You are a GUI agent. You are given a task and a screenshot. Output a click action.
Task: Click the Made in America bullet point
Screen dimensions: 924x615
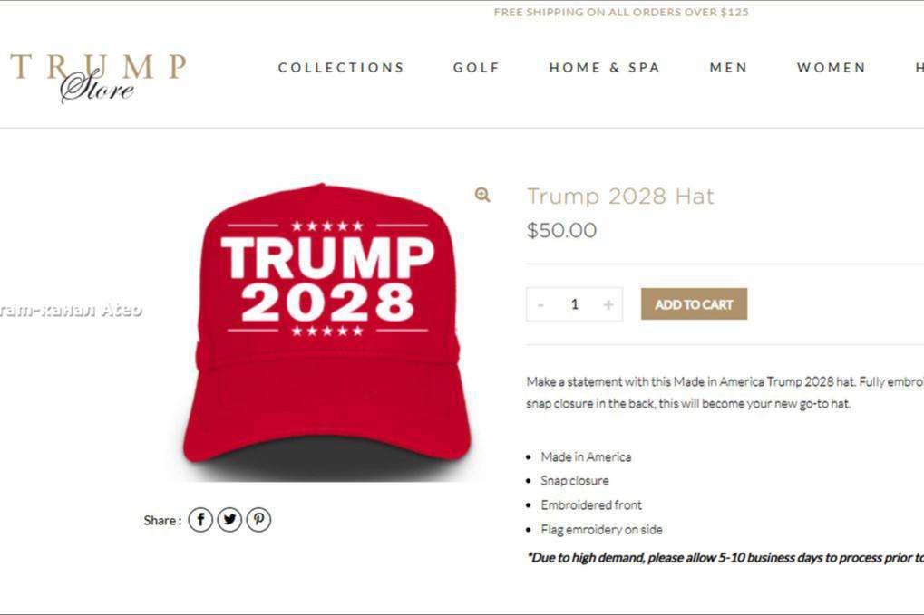pos(586,456)
